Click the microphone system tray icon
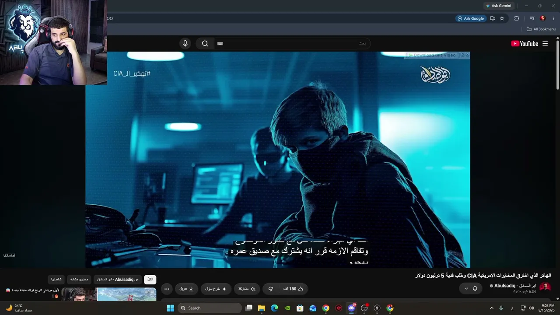This screenshot has width=560, height=315. click(x=501, y=308)
